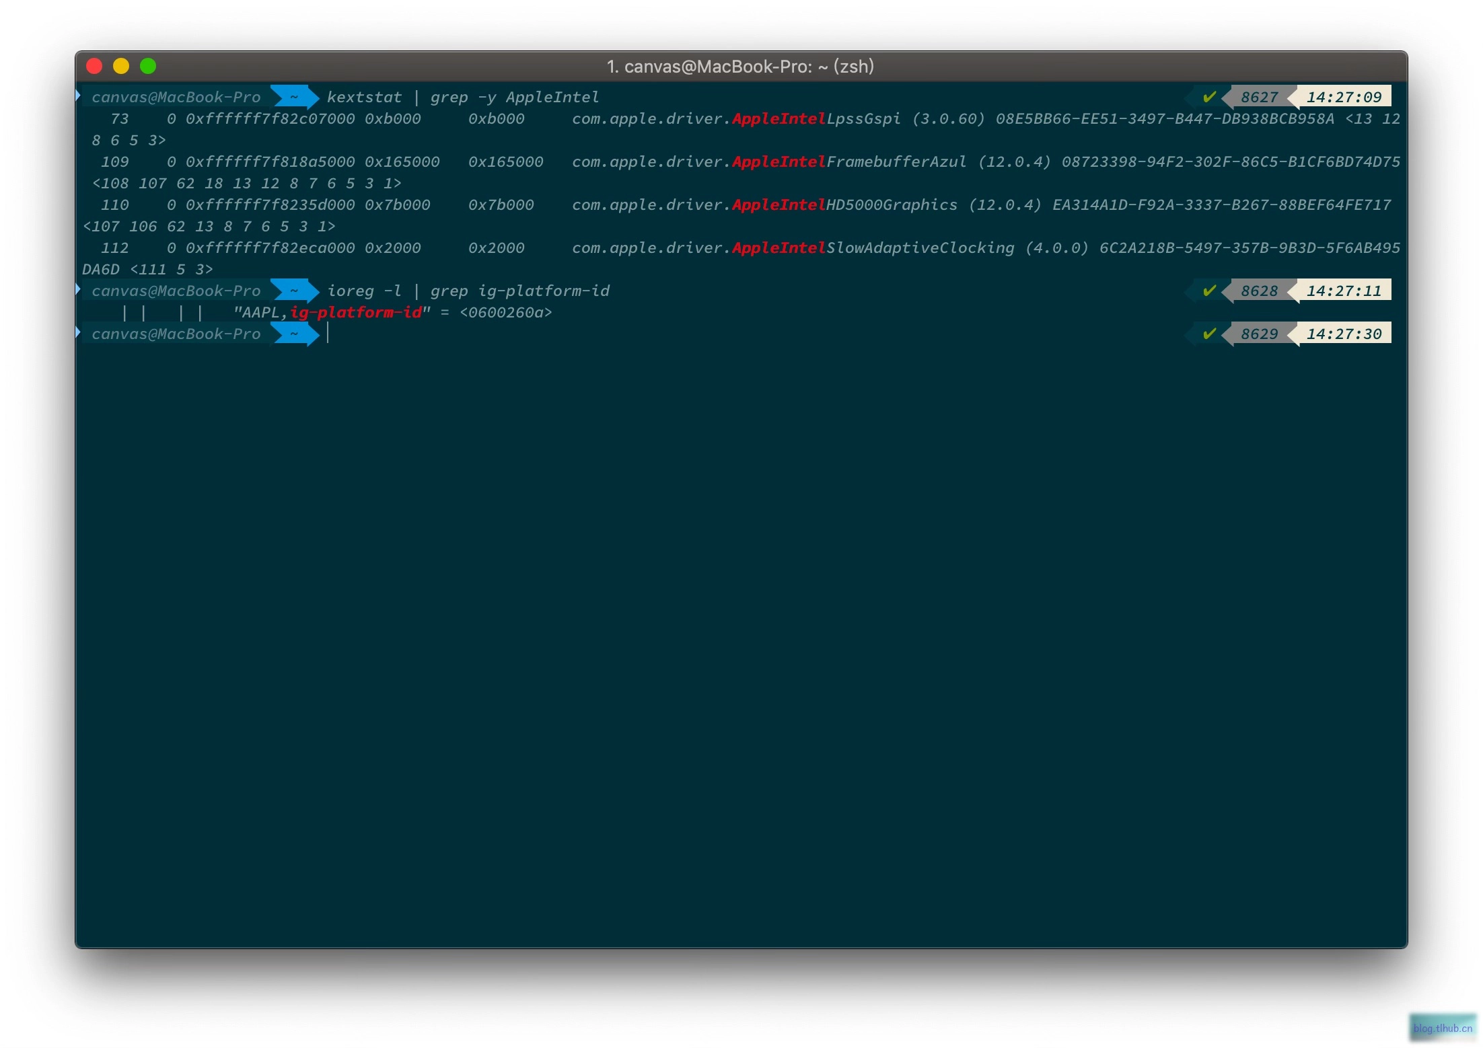The width and height of the screenshot is (1483, 1048).
Task: Click the timestamp 14:27:30
Action: 1344,334
